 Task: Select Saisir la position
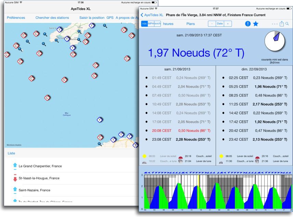pyautogui.click(x=92, y=17)
